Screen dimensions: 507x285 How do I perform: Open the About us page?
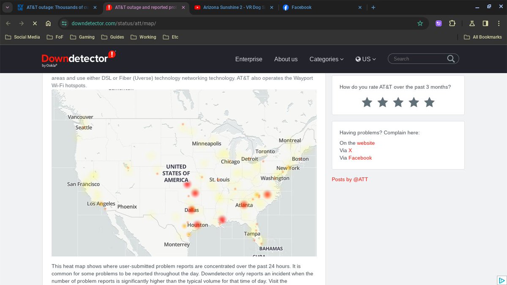[286, 59]
